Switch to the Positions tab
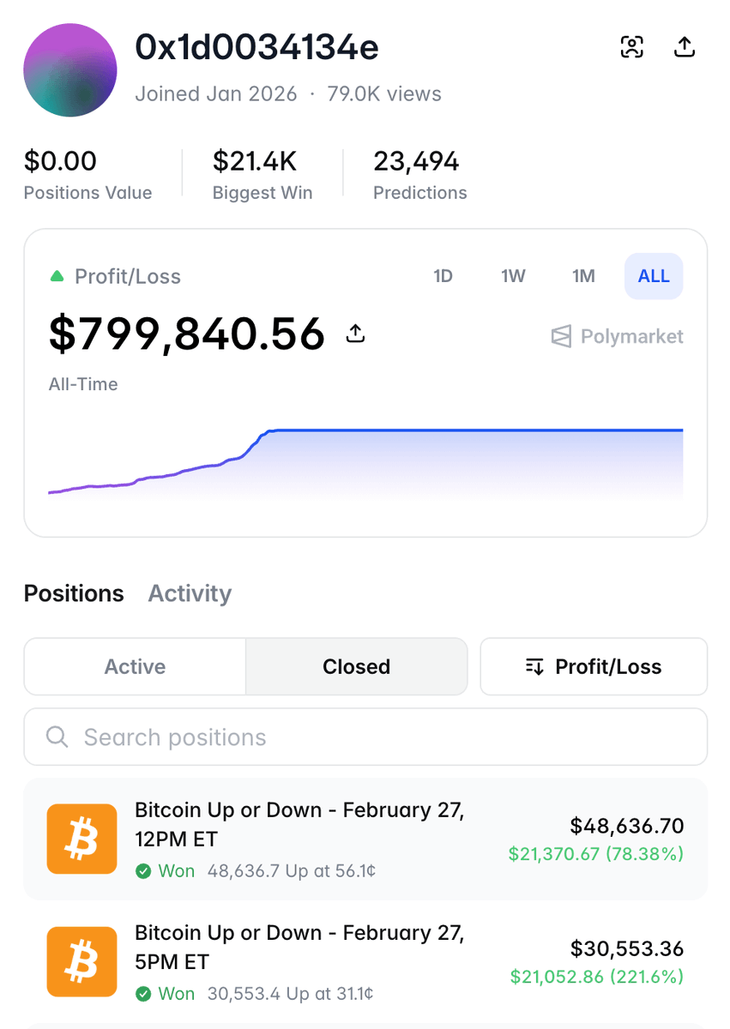 74,593
